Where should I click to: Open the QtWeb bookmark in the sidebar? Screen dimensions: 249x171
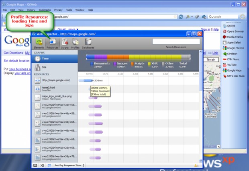pos(229,26)
